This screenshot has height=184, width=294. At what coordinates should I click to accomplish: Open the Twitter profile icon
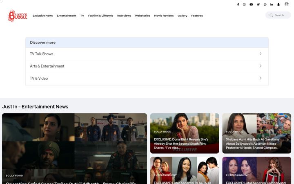258,4
